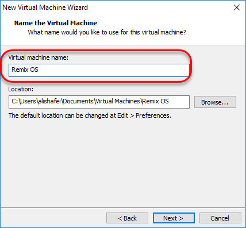
Task: Focus the Virtual machine name field
Action: pos(99,70)
